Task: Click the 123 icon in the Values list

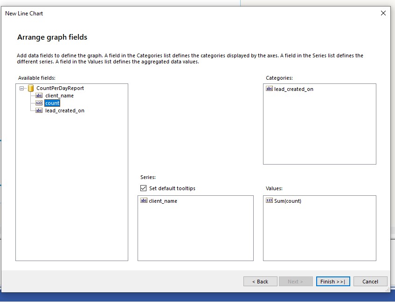Action: click(x=269, y=200)
